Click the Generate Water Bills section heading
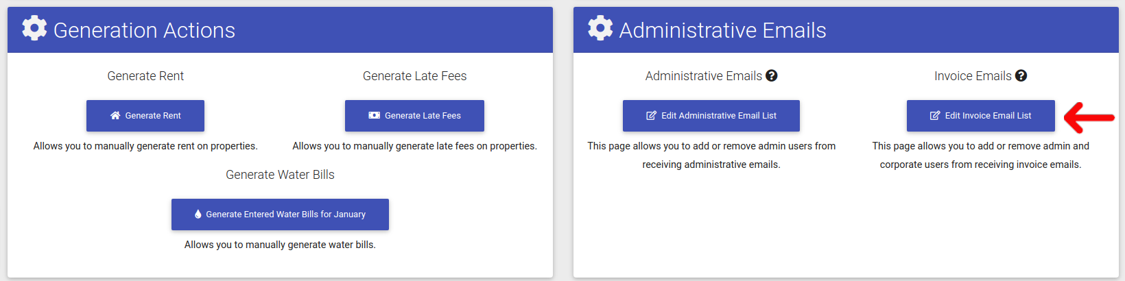 [x=280, y=175]
